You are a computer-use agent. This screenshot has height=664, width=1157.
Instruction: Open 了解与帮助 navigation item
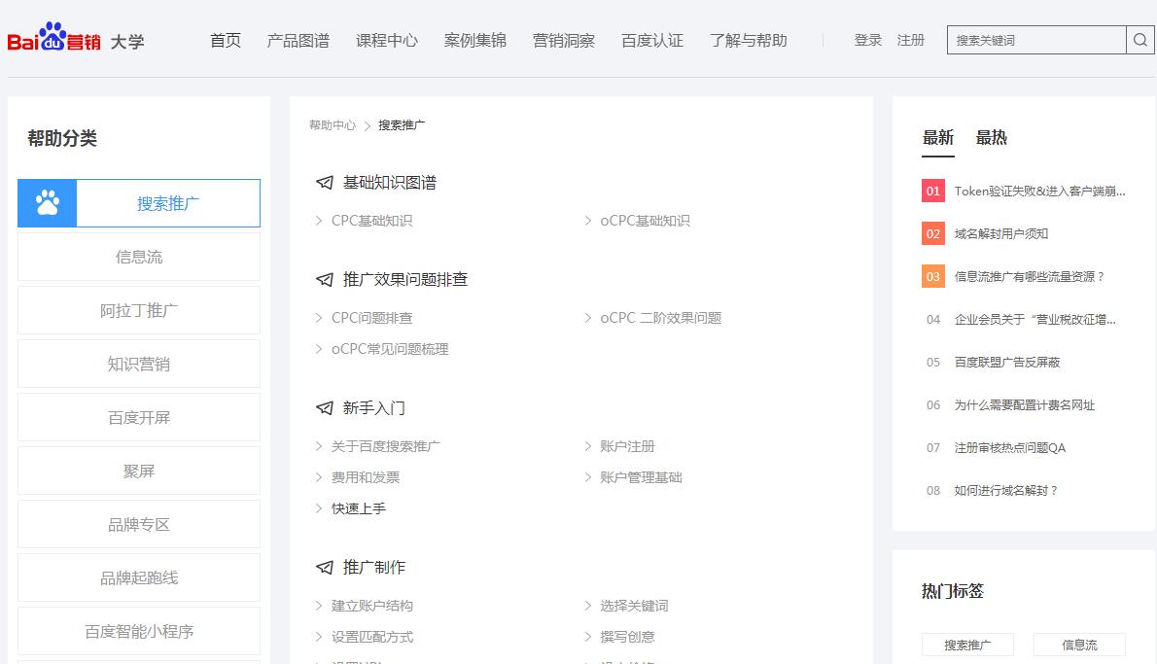click(x=749, y=41)
